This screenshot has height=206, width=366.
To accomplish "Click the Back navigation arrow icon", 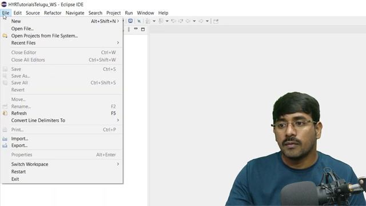I will (188, 21).
